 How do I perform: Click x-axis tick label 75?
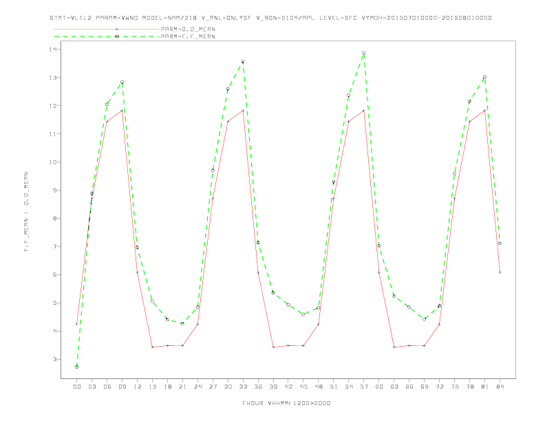click(455, 387)
